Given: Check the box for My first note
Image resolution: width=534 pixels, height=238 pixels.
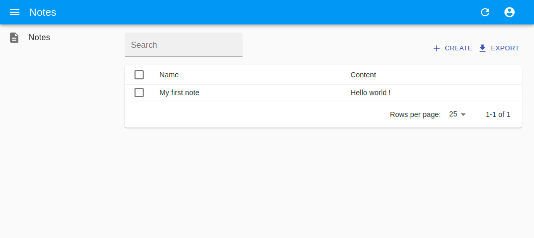Looking at the screenshot, I should (139, 93).
